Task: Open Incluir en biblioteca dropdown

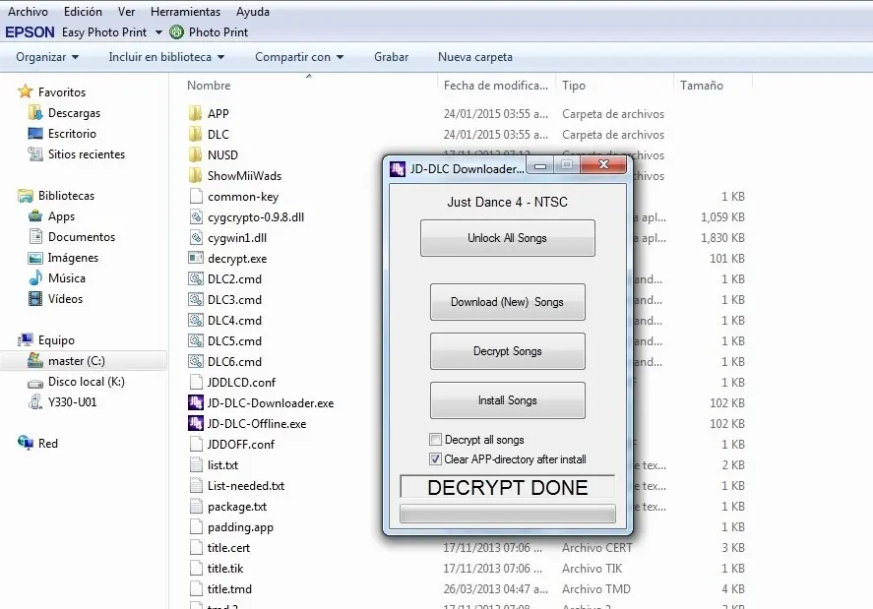Action: [x=166, y=57]
